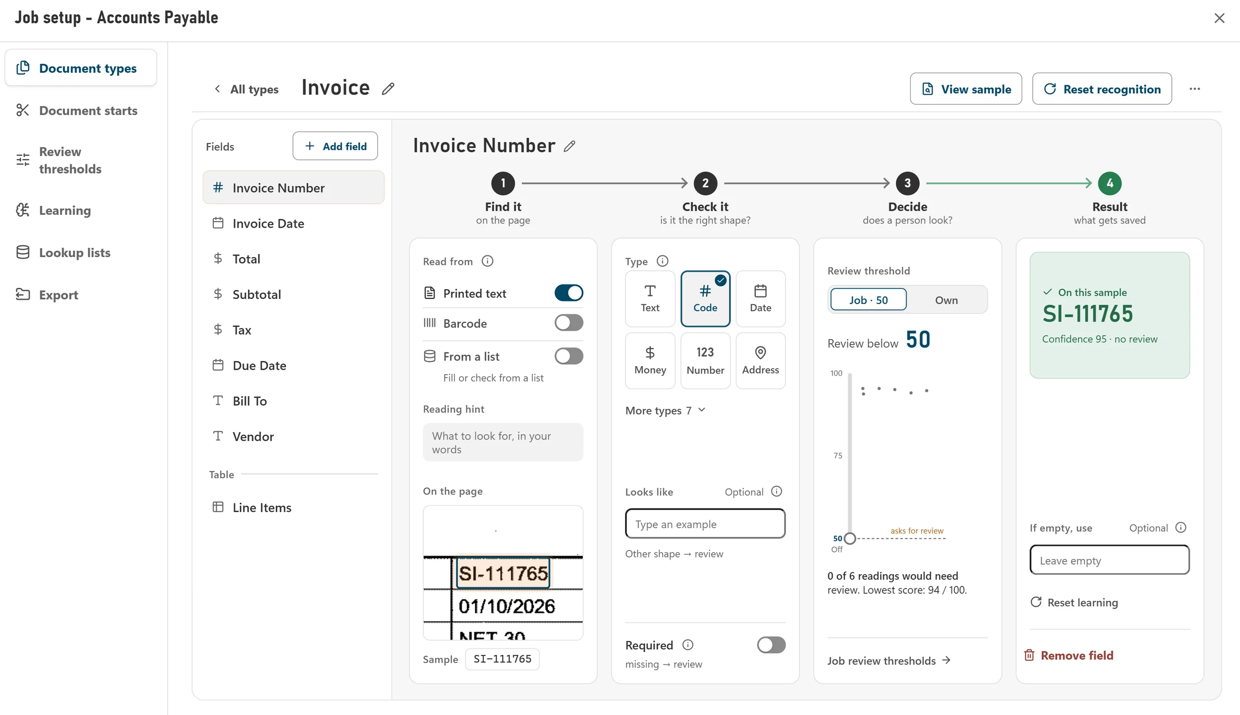Click the Add field button

click(x=335, y=146)
